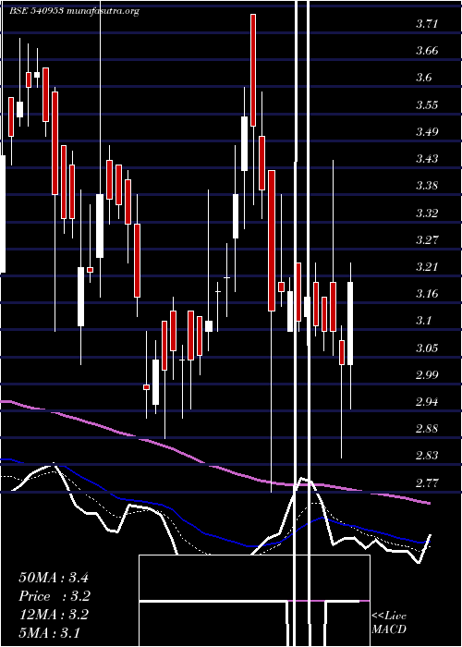
Task: Click the 3.38 price axis label
Action: [x=427, y=186]
